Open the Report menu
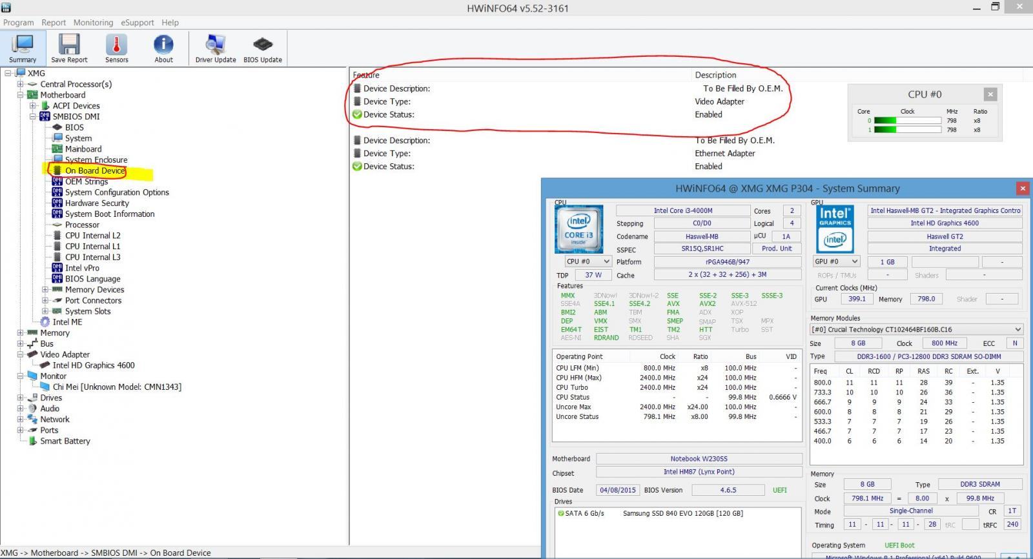Screen dimensions: 1033x559 coord(54,23)
